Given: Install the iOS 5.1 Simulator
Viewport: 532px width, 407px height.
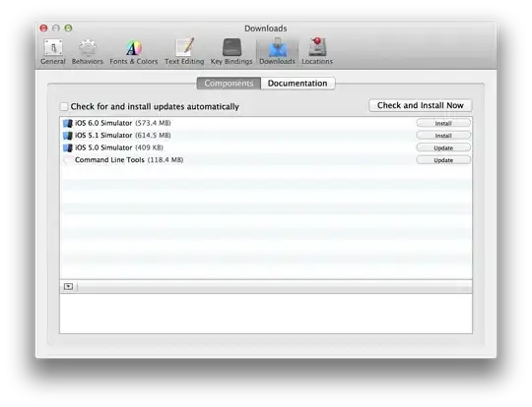Looking at the screenshot, I should pos(443,136).
